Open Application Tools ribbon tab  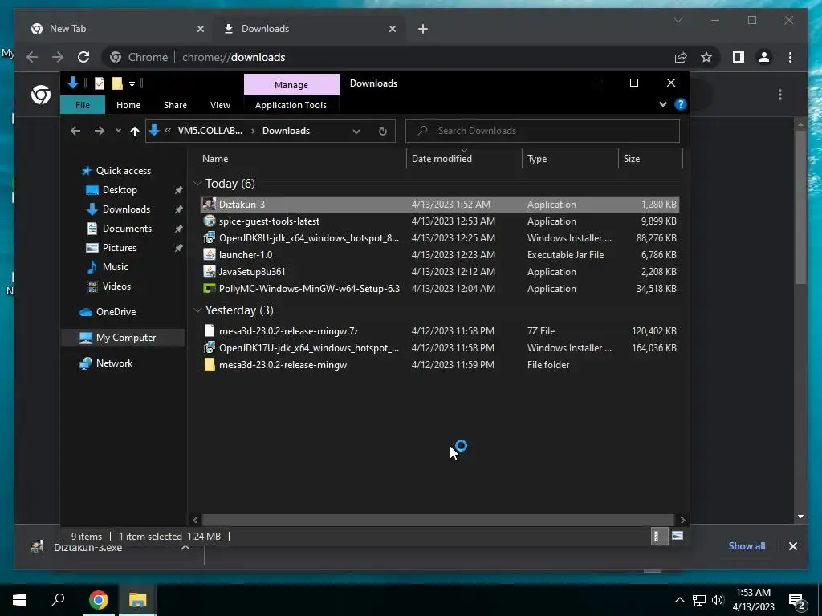291,105
